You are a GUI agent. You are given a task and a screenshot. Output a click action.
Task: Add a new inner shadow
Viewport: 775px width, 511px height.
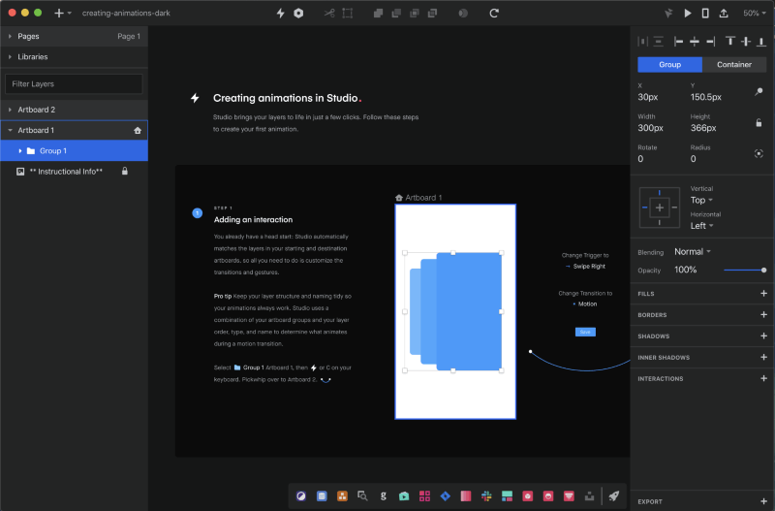point(763,358)
